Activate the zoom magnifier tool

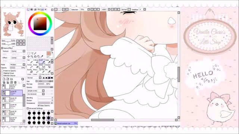coord(32,57)
